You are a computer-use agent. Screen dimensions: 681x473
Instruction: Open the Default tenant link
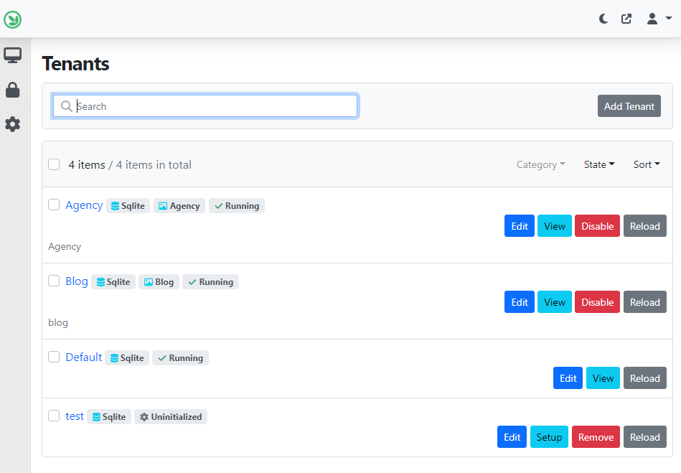(x=83, y=357)
